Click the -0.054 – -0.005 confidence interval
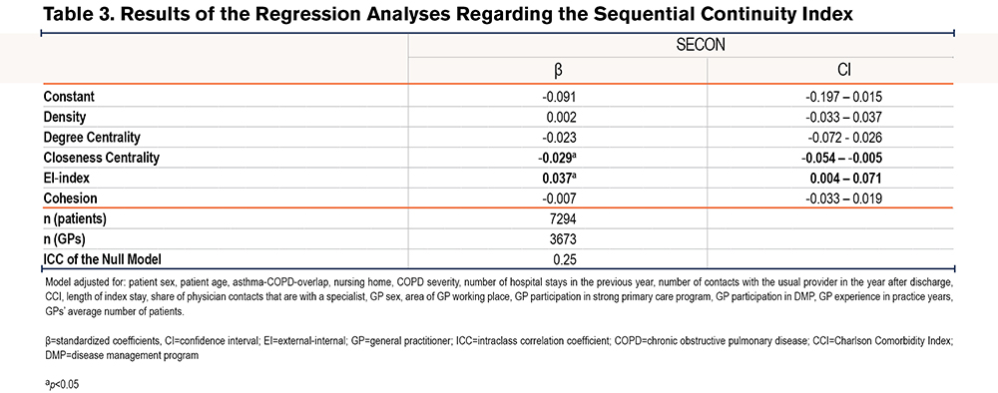Image resolution: width=998 pixels, height=393 pixels. point(843,158)
